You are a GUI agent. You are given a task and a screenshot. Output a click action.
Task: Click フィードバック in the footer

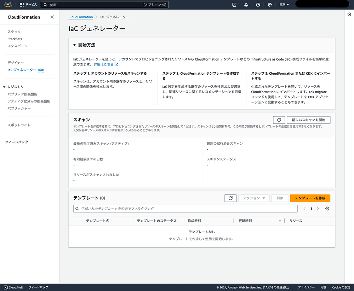tap(38, 287)
